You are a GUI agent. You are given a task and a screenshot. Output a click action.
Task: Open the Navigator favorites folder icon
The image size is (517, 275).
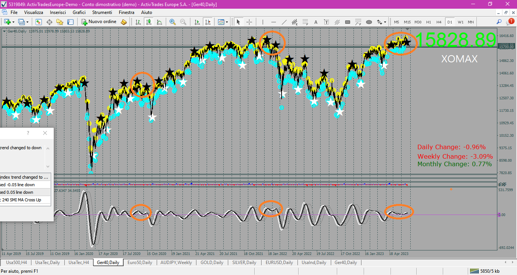(60, 22)
